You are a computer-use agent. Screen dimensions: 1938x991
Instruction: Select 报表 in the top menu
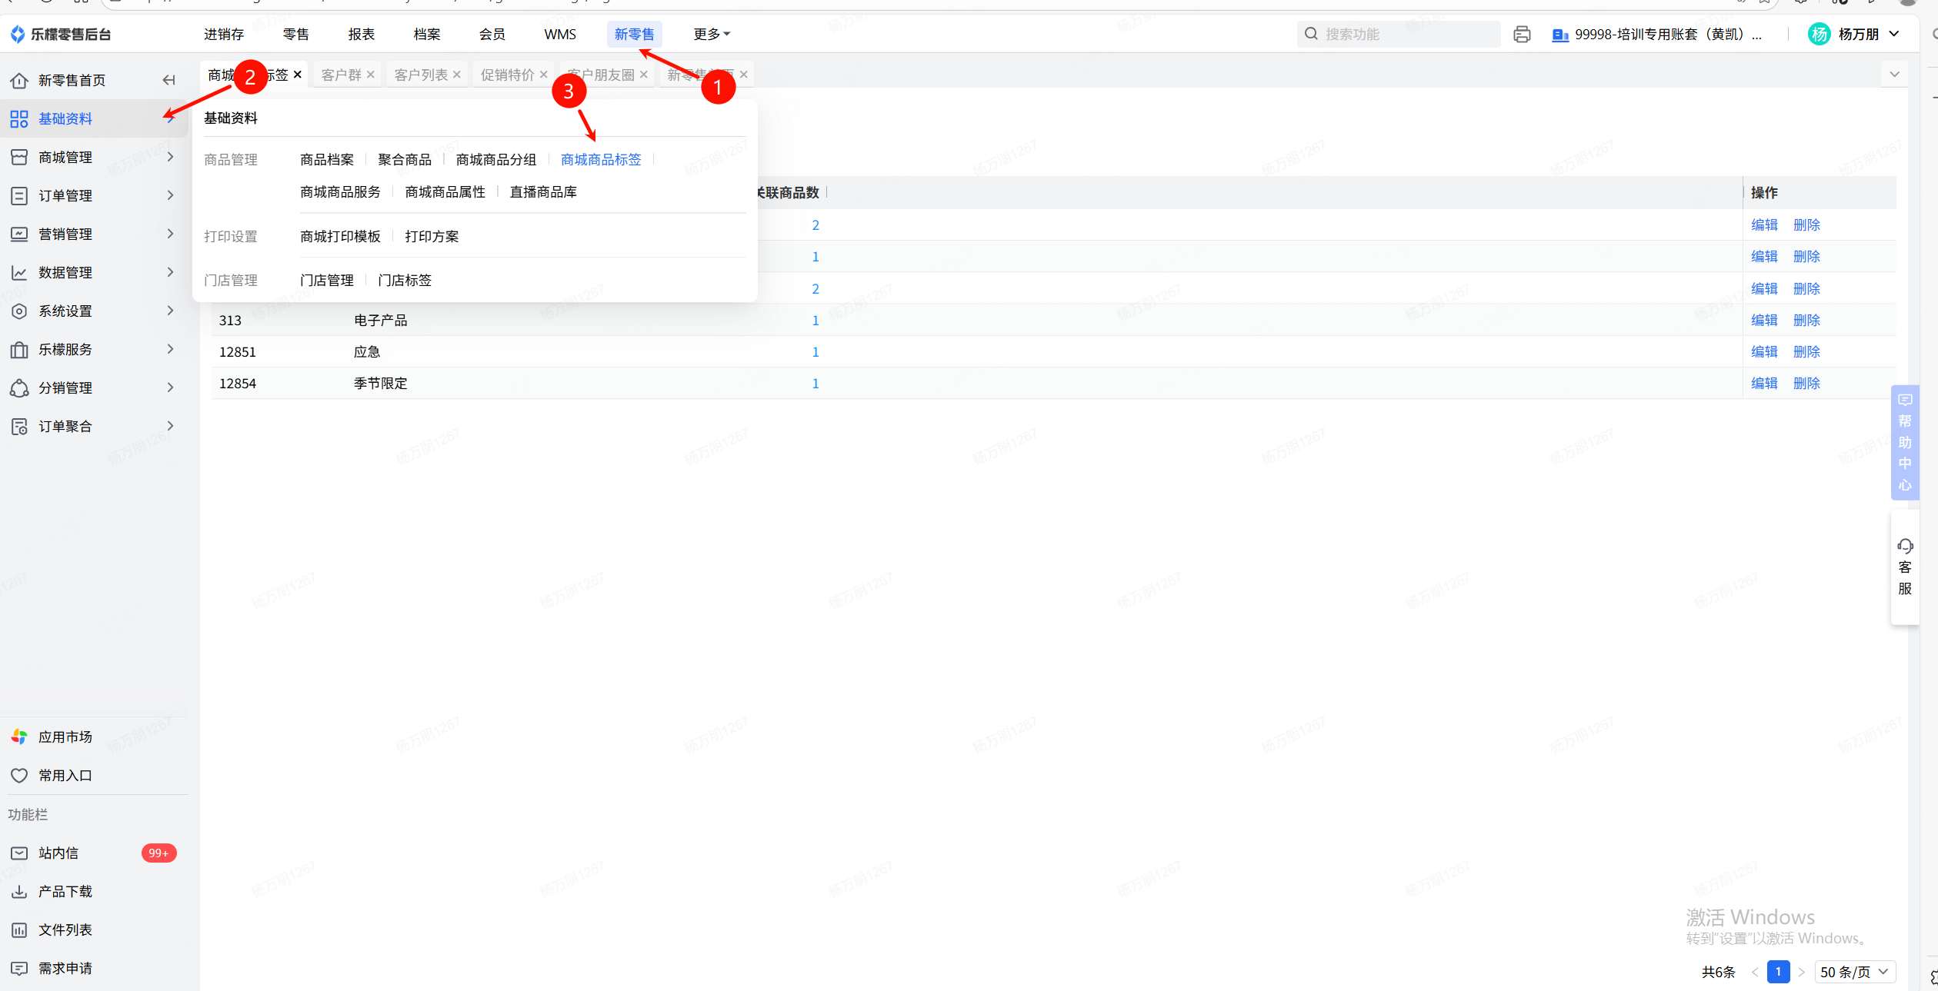click(x=361, y=34)
